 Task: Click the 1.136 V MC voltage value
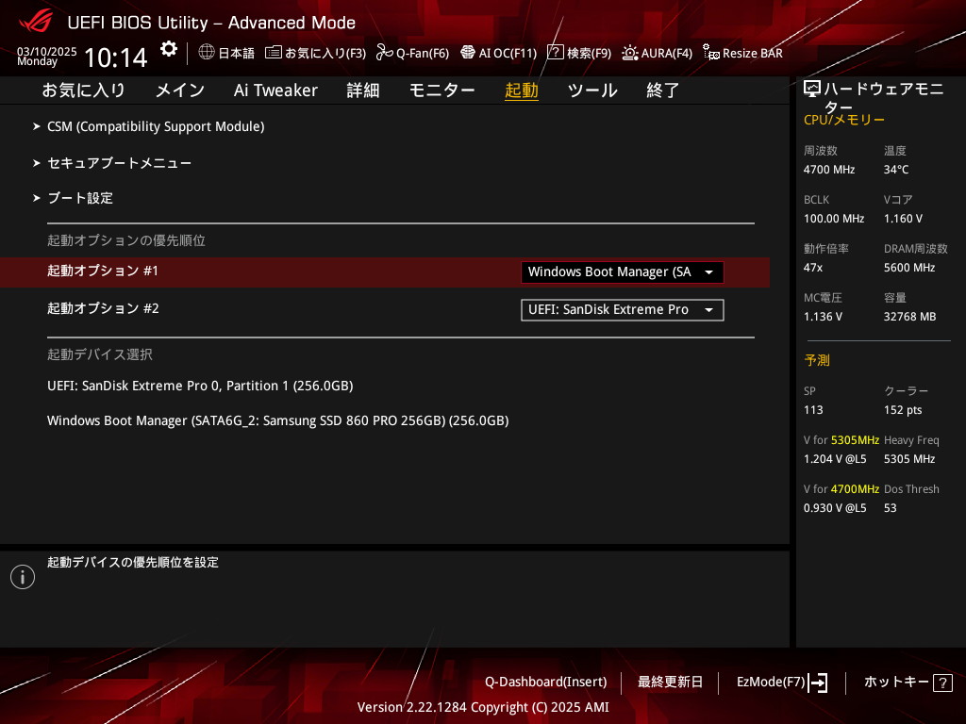[823, 317]
